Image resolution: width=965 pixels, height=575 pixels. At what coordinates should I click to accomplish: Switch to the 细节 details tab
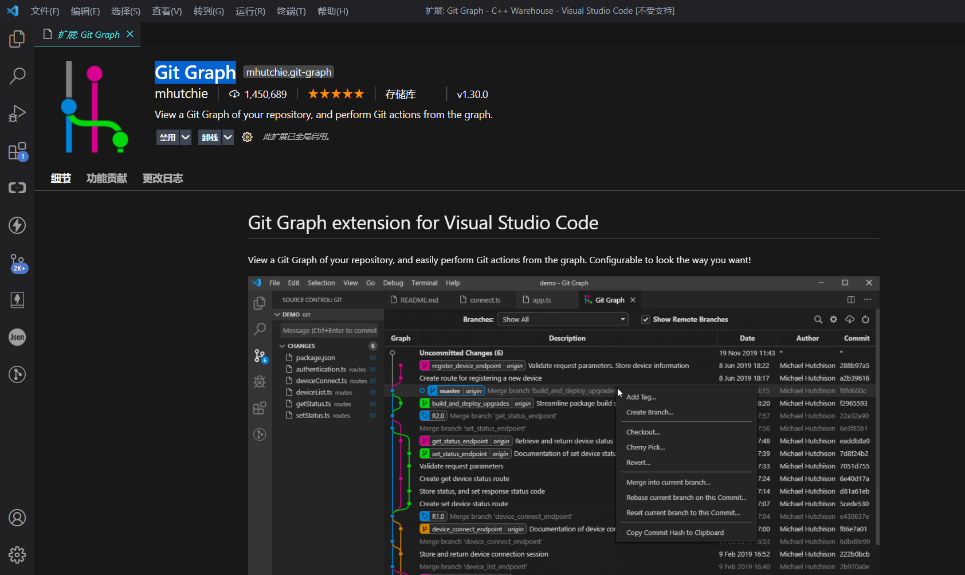(61, 178)
